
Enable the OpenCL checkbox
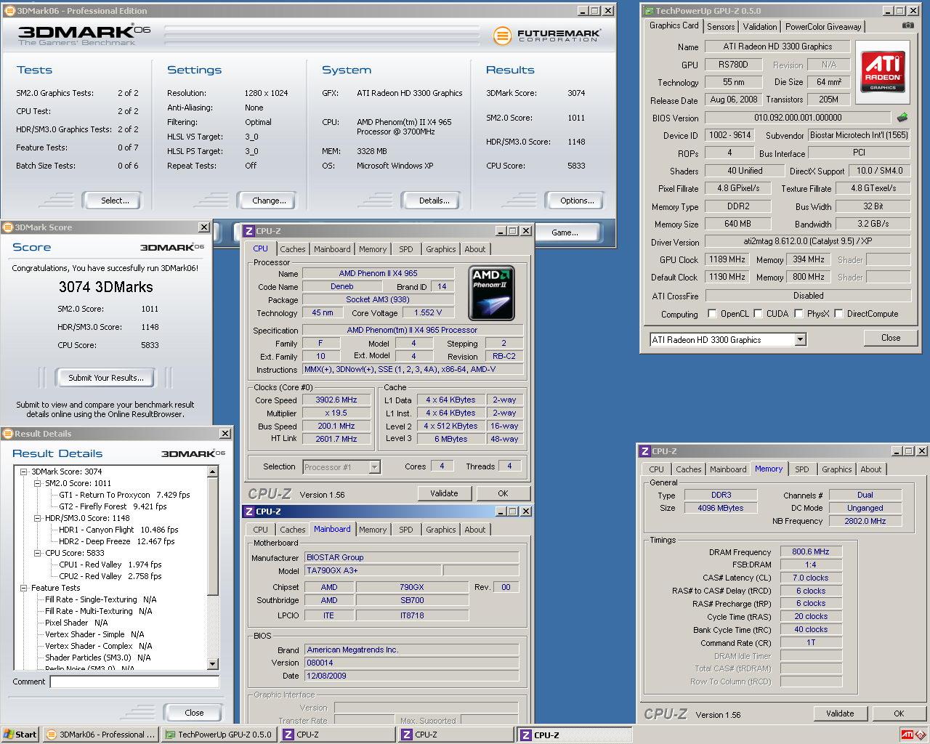(712, 314)
